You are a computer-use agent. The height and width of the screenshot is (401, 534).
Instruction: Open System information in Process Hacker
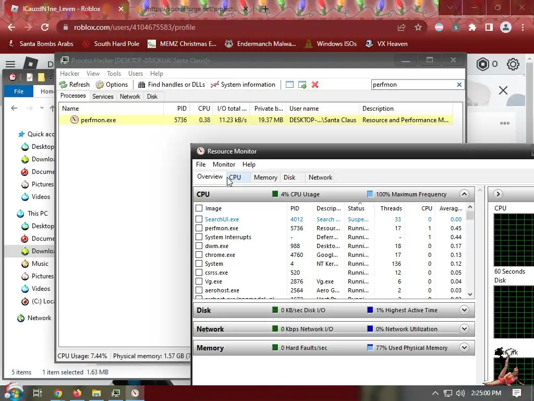[x=243, y=85]
